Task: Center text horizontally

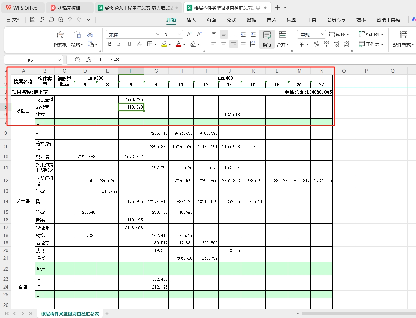Action: coord(224,44)
